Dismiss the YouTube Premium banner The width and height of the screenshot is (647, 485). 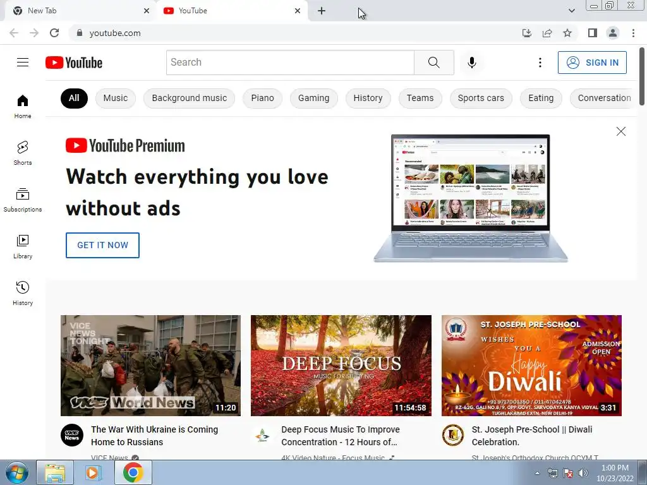(620, 131)
